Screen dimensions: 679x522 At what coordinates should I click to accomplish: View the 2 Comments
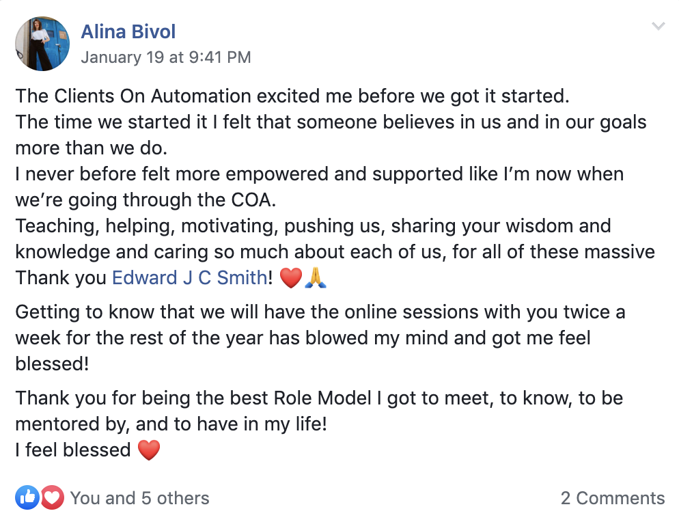pyautogui.click(x=612, y=498)
